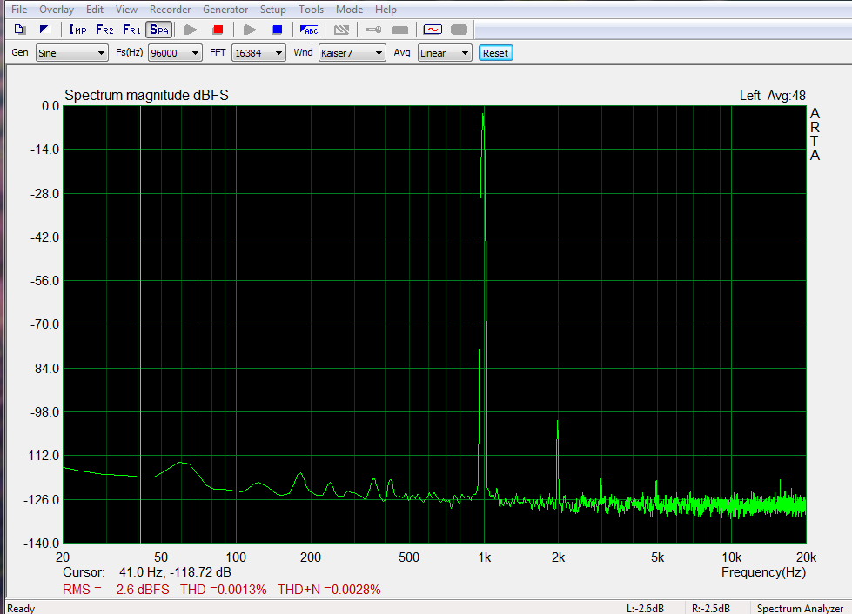
Task: Click the 'Spectrum magnitude dBFS' title
Action: click(x=146, y=95)
